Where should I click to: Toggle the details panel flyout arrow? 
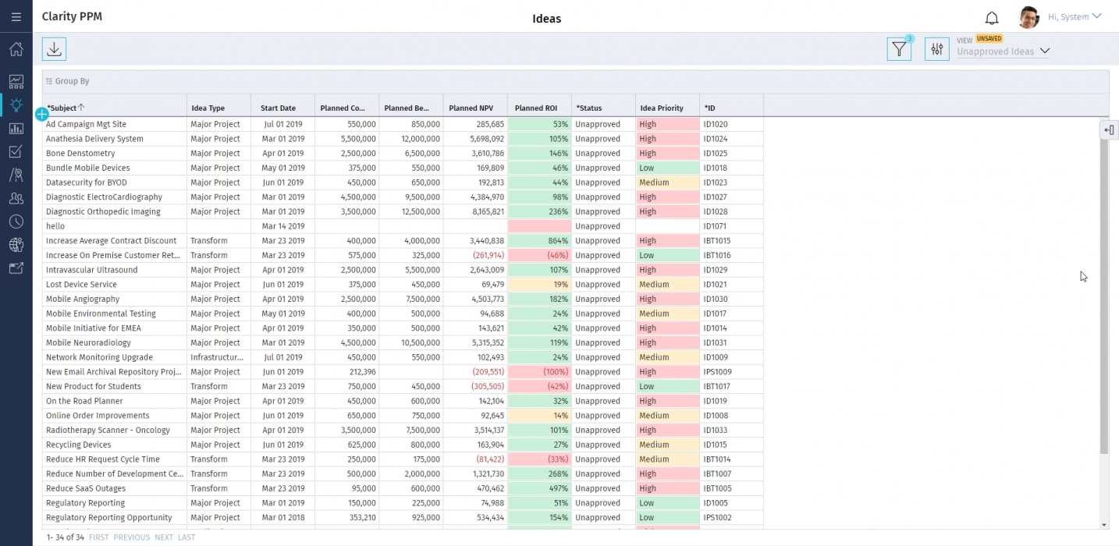[x=1109, y=130]
